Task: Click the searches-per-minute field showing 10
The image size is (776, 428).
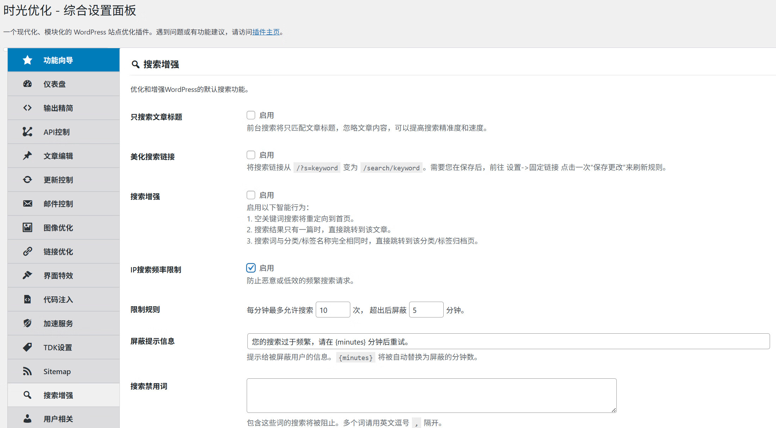Action: (x=333, y=310)
